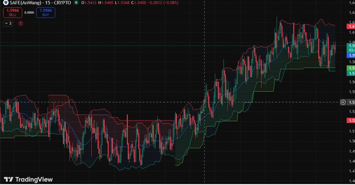Click the Close value C1.5400 in legend
355x185 pixels.
point(139,3)
